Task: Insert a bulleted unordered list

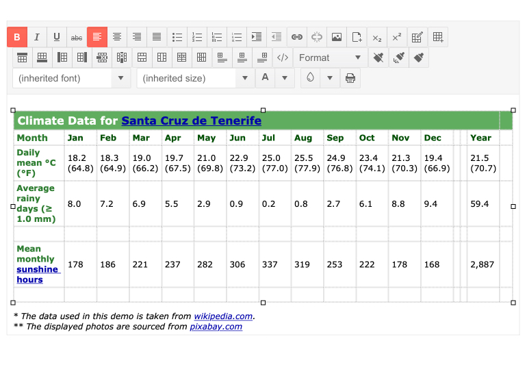Action: pyautogui.click(x=177, y=37)
